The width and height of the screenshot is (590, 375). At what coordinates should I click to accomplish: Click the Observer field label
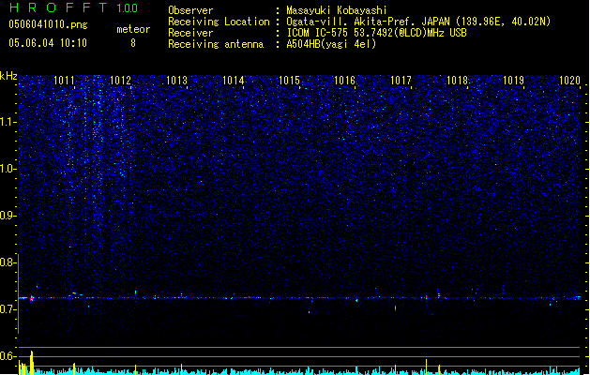[x=190, y=10]
